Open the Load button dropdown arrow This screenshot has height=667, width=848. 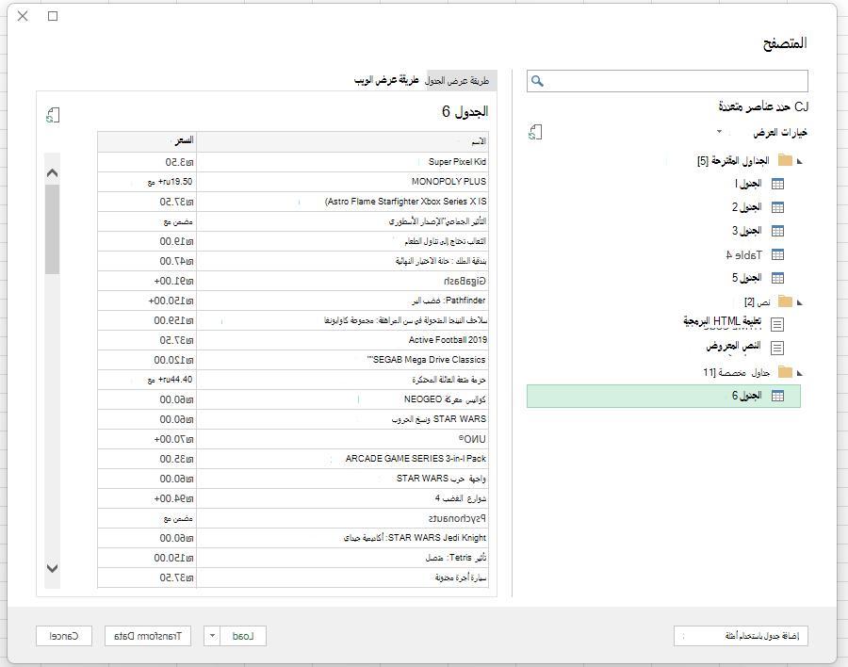point(212,636)
